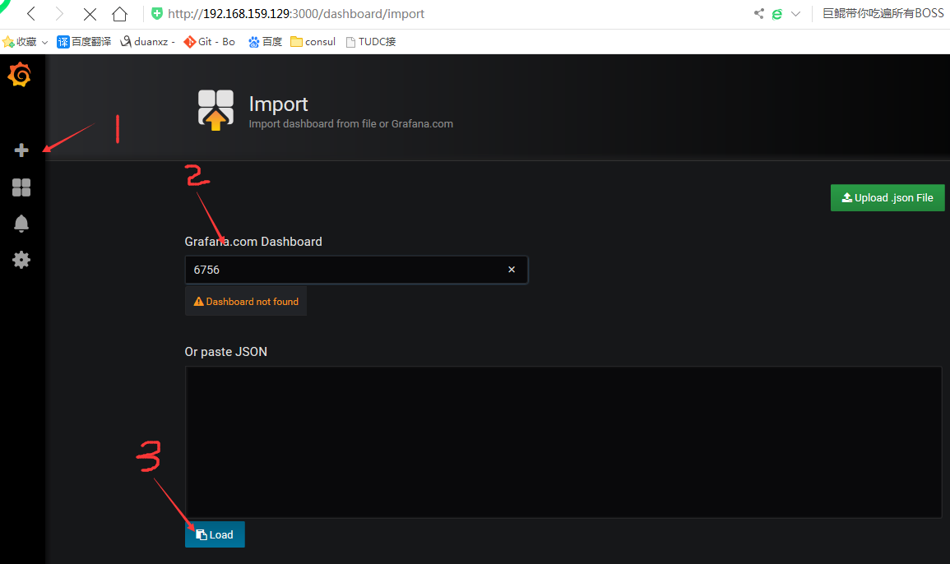Open the consul bookmarks folder
This screenshot has height=564, width=950.
313,42
